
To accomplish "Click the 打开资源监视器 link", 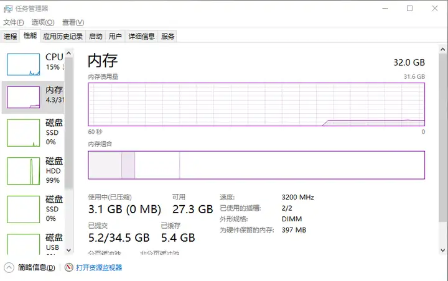I will (99, 268).
